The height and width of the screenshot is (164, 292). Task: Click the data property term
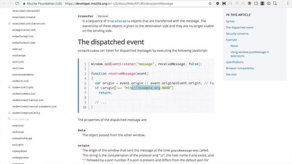[82, 130]
